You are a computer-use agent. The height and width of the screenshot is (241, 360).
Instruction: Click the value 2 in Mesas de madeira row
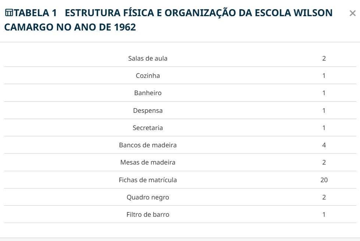click(324, 162)
